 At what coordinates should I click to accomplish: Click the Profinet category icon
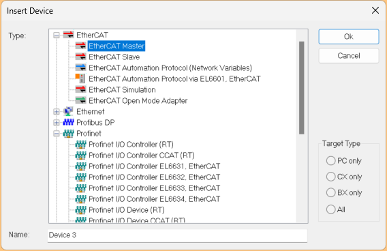point(68,134)
